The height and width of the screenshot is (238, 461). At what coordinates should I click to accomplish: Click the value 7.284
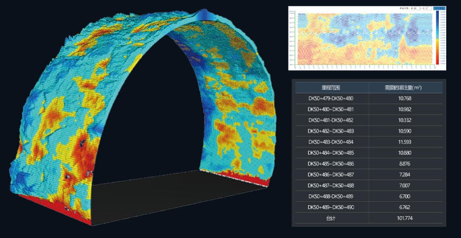click(406, 174)
